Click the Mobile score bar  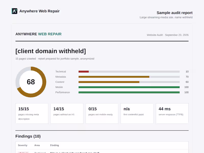coord(129,87)
